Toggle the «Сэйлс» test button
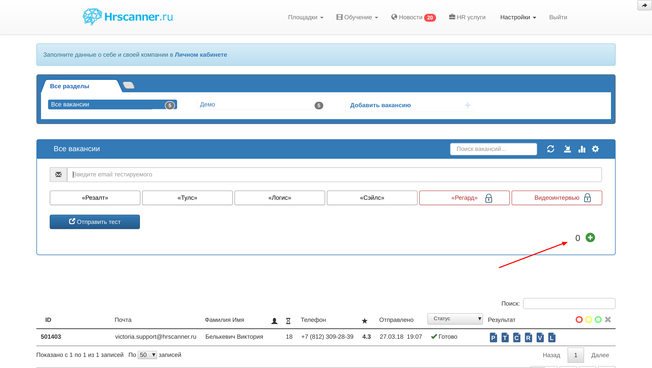The image size is (652, 368). 372,198
